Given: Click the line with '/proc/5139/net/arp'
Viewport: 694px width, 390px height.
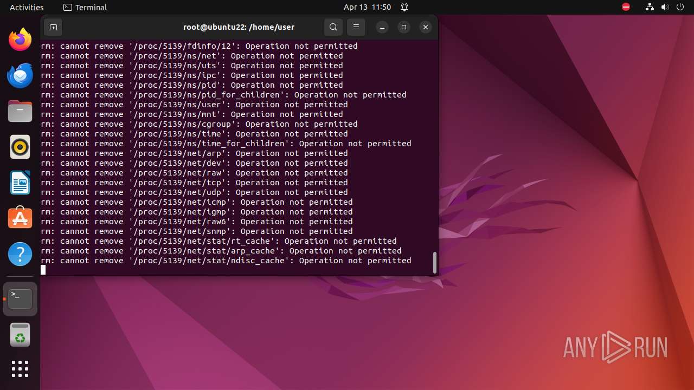Looking at the screenshot, I should click(194, 153).
